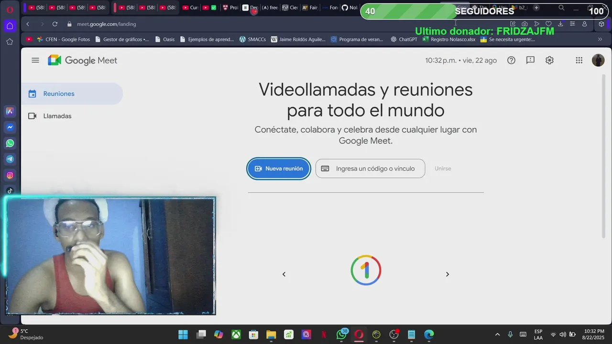Viewport: 612px width, 344px height.
Task: Click the Unirse button
Action: tap(443, 169)
